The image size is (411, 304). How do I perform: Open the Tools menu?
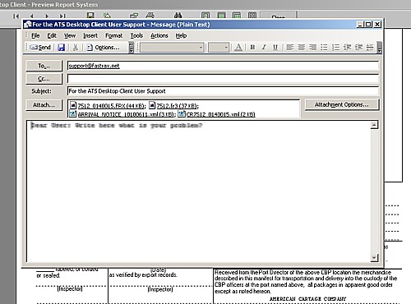point(136,35)
